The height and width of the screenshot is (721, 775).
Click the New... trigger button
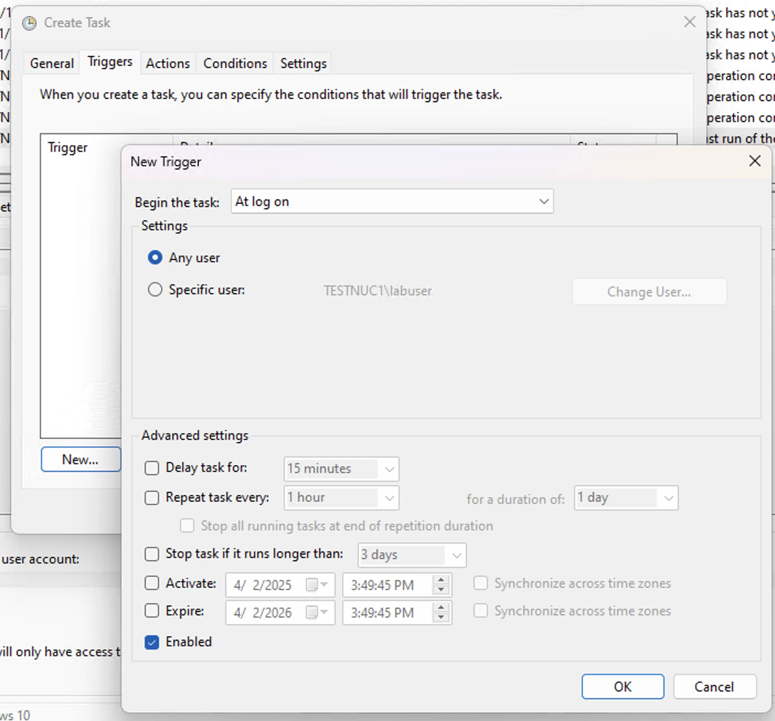pyautogui.click(x=81, y=459)
